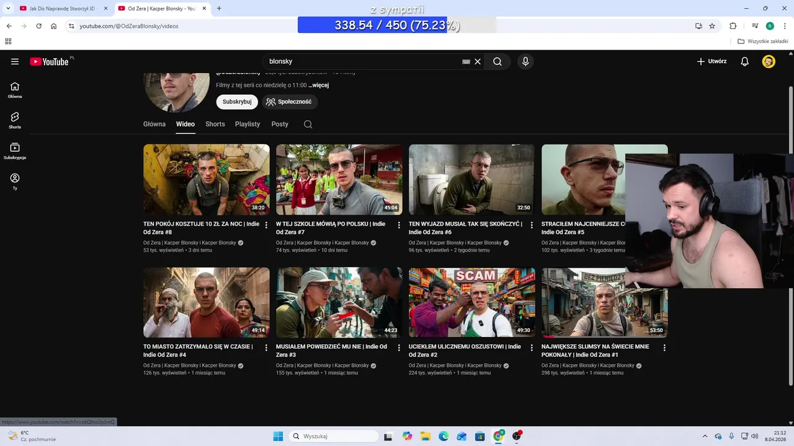The width and height of the screenshot is (794, 446).
Task: Click thumbnail of NAJWIĘKSZE SLUMSY video
Action: pos(604,302)
